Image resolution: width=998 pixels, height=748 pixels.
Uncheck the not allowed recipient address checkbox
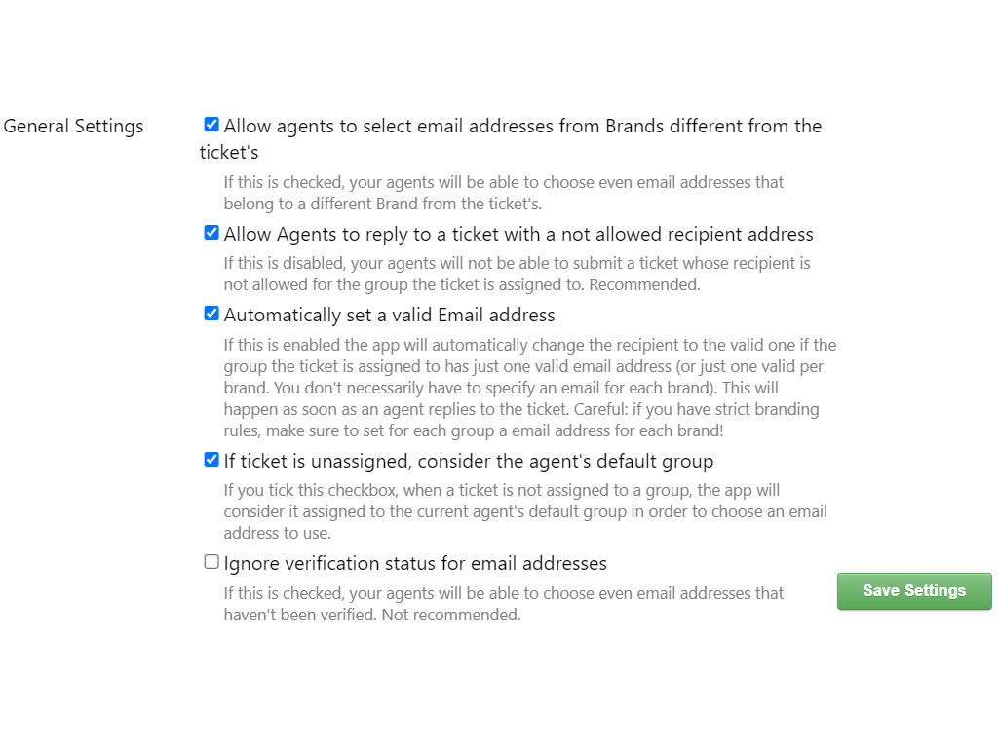click(x=211, y=233)
